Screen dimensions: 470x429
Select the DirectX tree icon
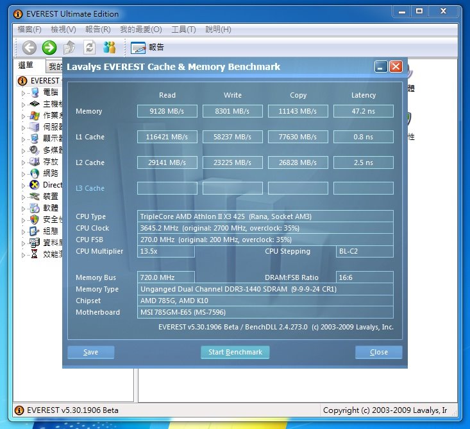(x=35, y=185)
